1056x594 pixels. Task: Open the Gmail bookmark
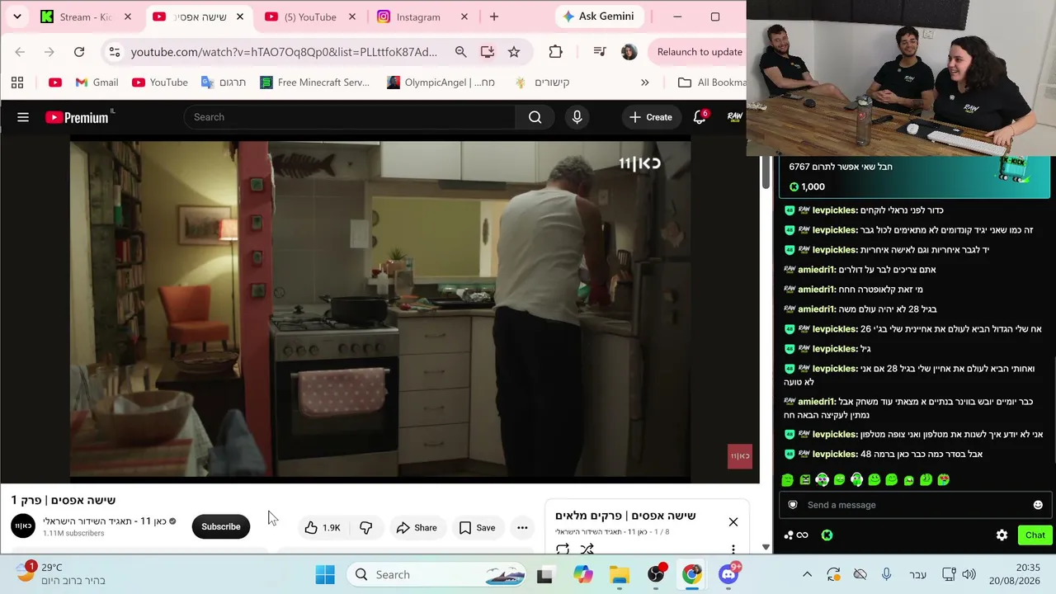[x=97, y=82]
